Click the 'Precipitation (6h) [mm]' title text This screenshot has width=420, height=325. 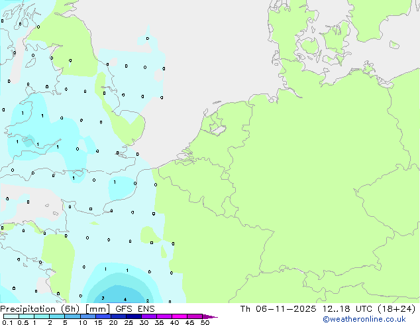pos(55,309)
